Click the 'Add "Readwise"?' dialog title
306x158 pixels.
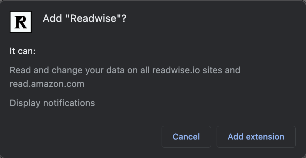click(x=85, y=18)
